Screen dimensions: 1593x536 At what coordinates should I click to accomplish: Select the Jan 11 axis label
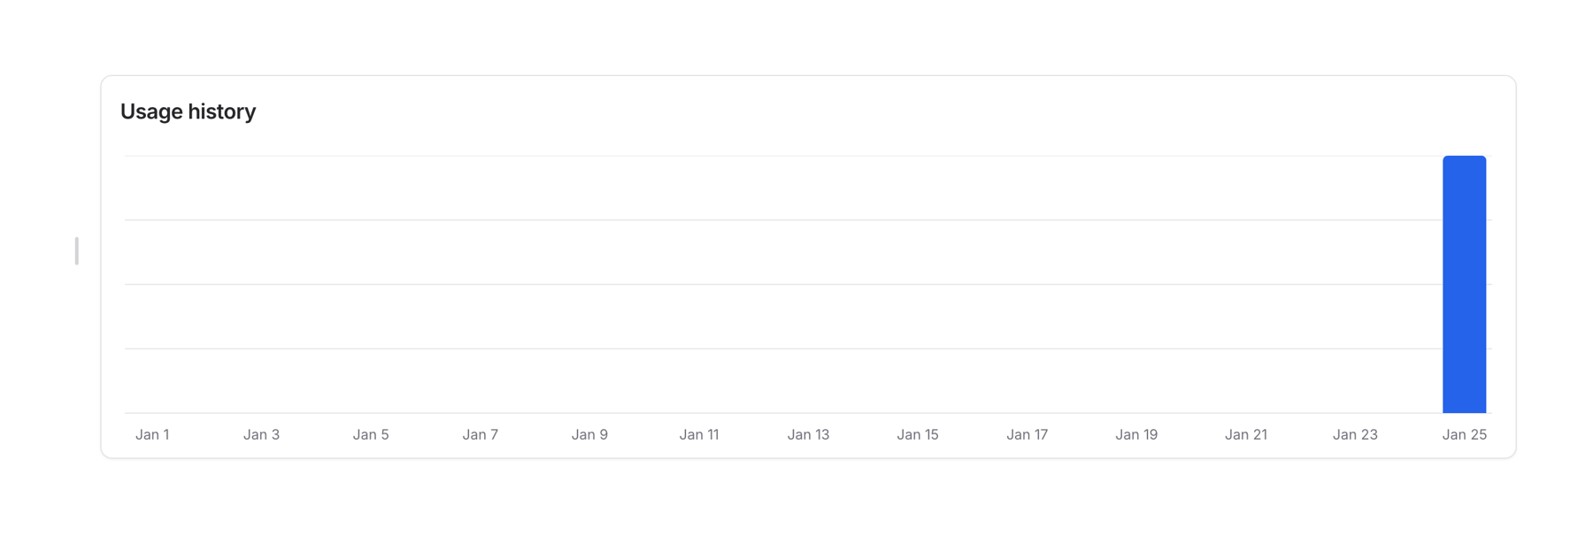click(699, 434)
